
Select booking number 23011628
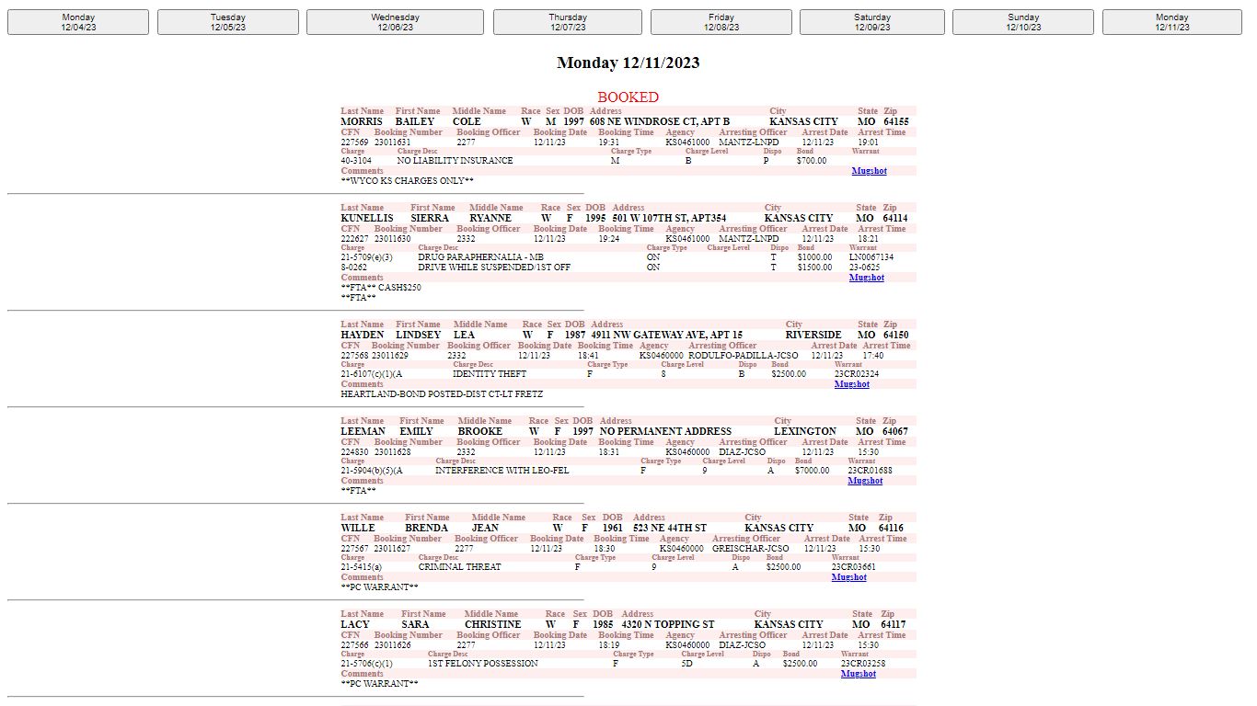pos(392,451)
